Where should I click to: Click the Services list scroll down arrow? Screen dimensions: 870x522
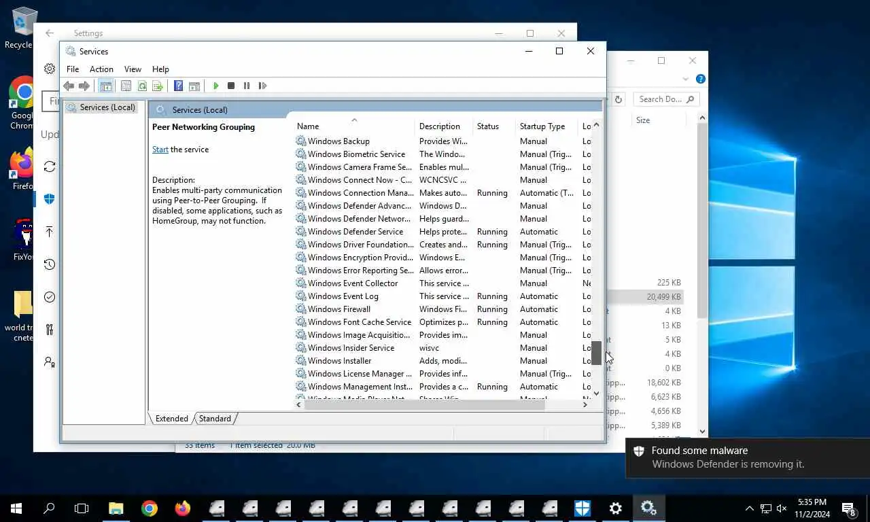pos(597,394)
